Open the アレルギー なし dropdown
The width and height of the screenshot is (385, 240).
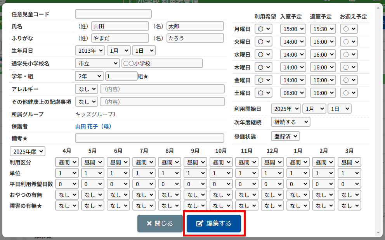[x=86, y=89]
